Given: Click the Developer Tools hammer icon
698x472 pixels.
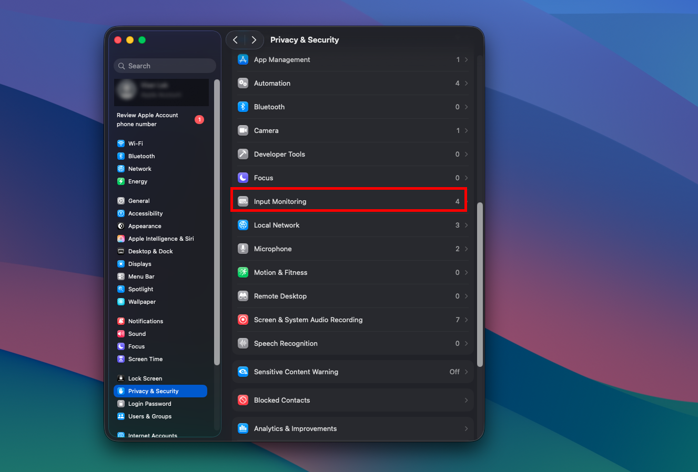Looking at the screenshot, I should click(x=242, y=154).
